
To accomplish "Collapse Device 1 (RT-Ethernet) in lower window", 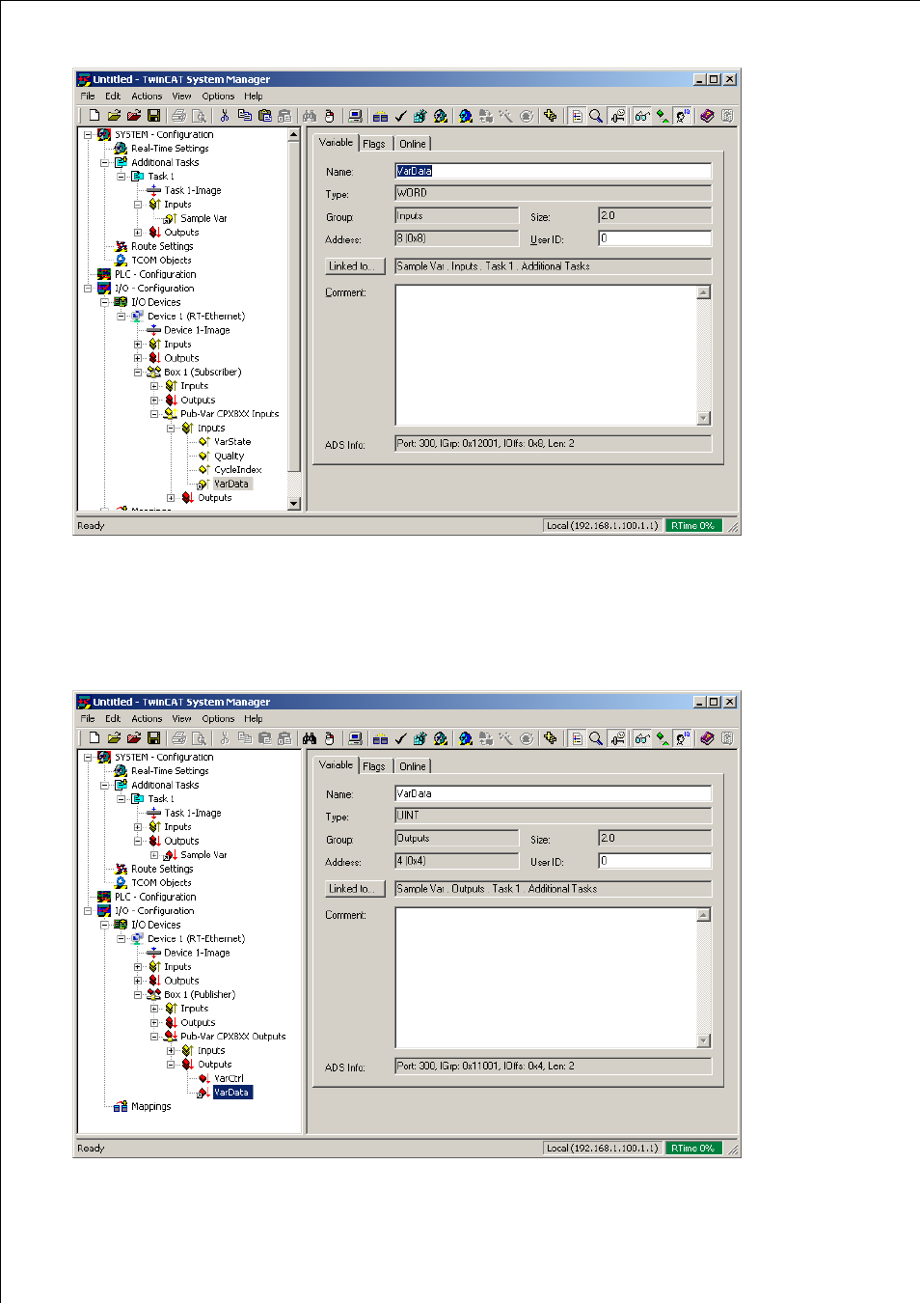I will (x=122, y=939).
